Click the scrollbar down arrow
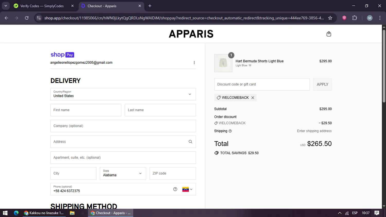This screenshot has width=386, height=217. (x=384, y=206)
